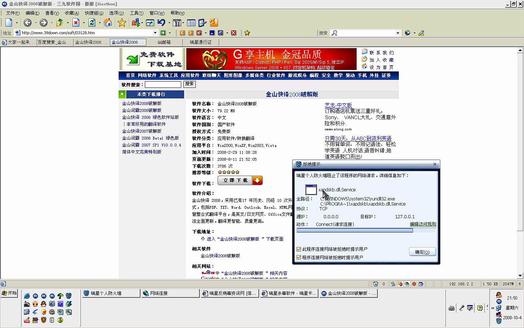
Task: Click the page vertical scrollbar down arrow
Action: click(520, 276)
